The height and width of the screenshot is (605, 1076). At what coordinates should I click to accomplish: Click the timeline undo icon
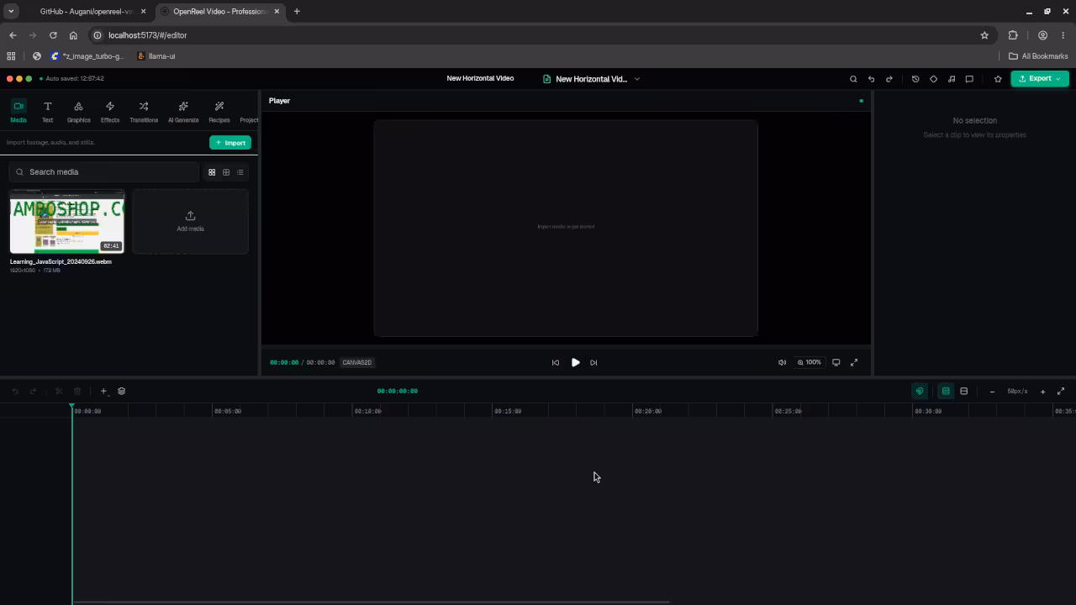click(15, 392)
